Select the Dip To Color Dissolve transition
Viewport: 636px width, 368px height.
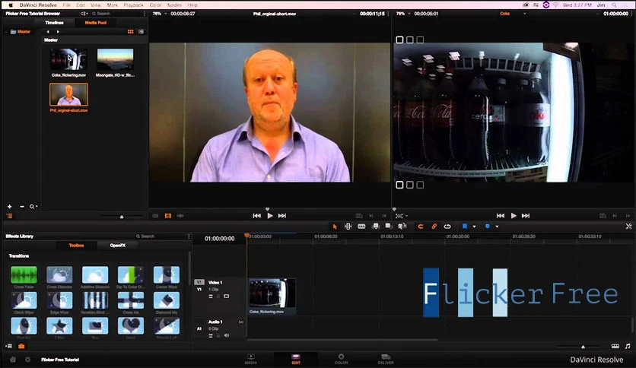click(x=131, y=274)
